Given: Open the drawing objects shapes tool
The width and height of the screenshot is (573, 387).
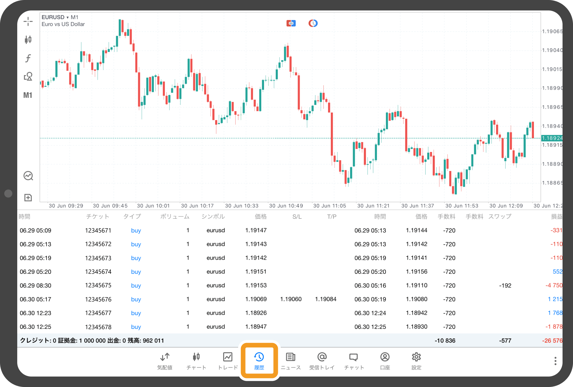Looking at the screenshot, I should point(28,76).
